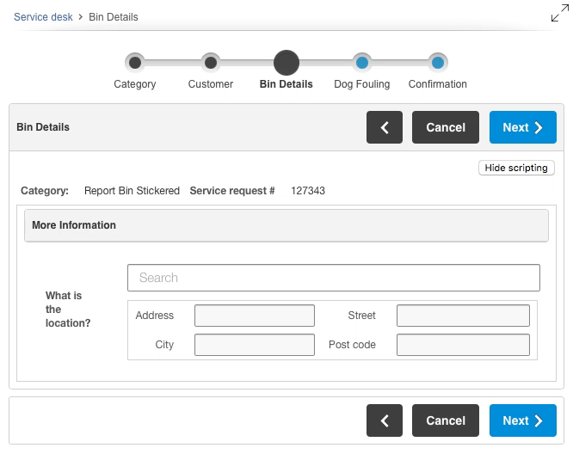Go back using the bottom back arrow button
The width and height of the screenshot is (573, 454).
(385, 420)
